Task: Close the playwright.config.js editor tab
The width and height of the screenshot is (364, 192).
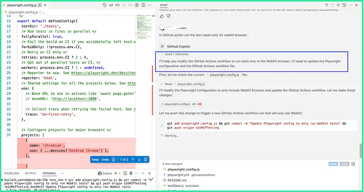Action: point(45,5)
